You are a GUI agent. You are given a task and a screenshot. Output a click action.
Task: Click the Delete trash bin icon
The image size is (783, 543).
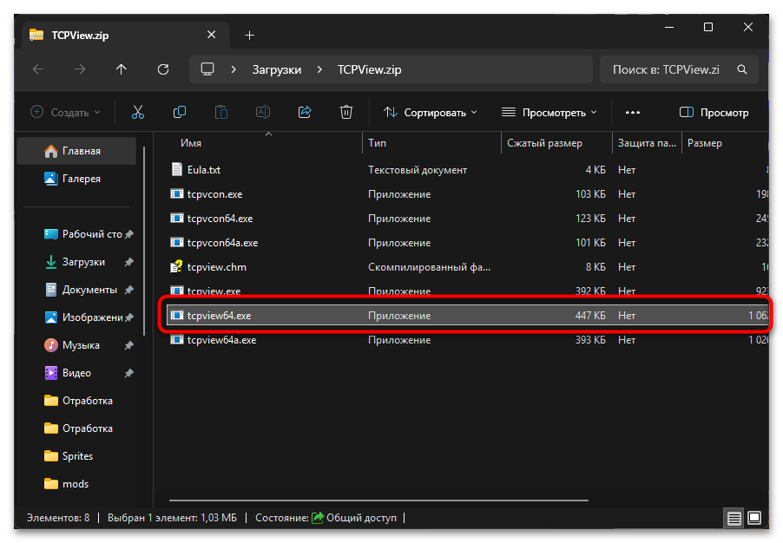coord(346,112)
